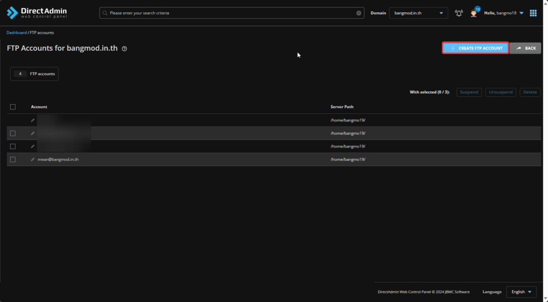Open the notifications bell
The width and height of the screenshot is (548, 302).
pos(459,13)
